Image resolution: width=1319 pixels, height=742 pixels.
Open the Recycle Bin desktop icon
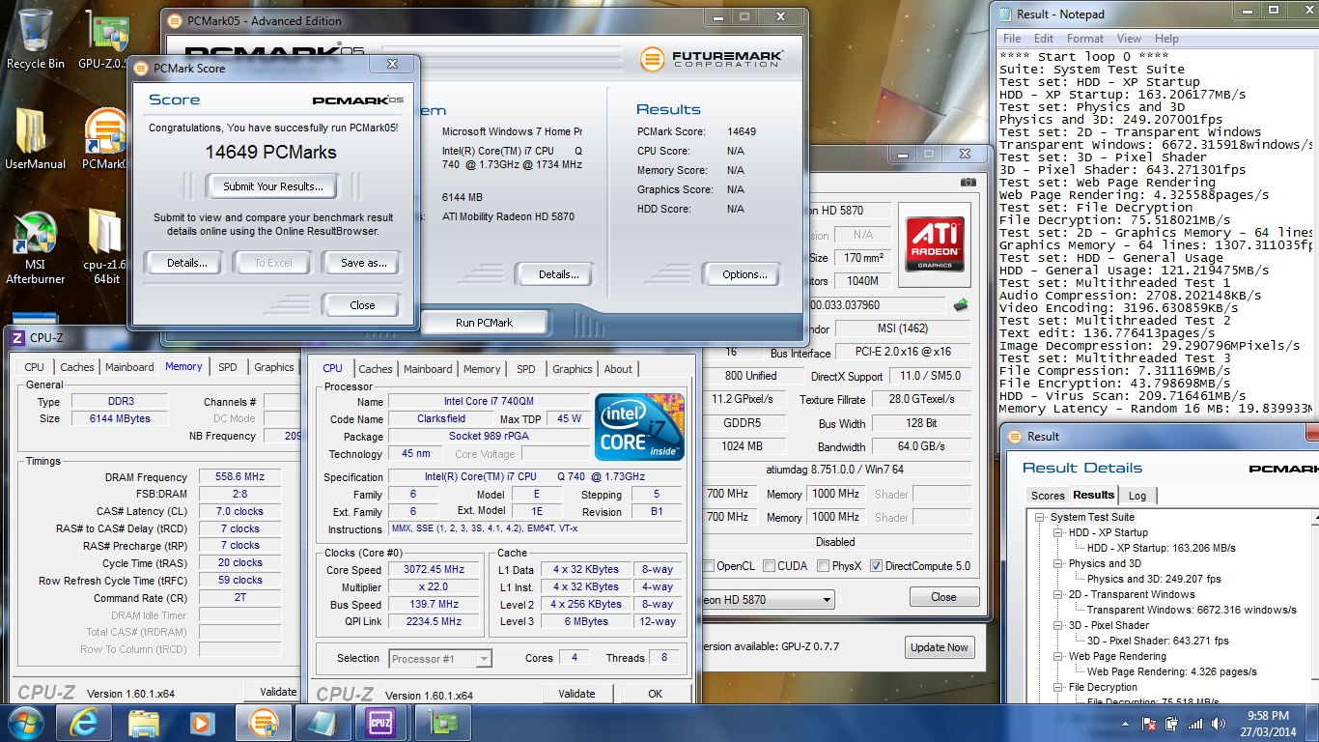36,39
